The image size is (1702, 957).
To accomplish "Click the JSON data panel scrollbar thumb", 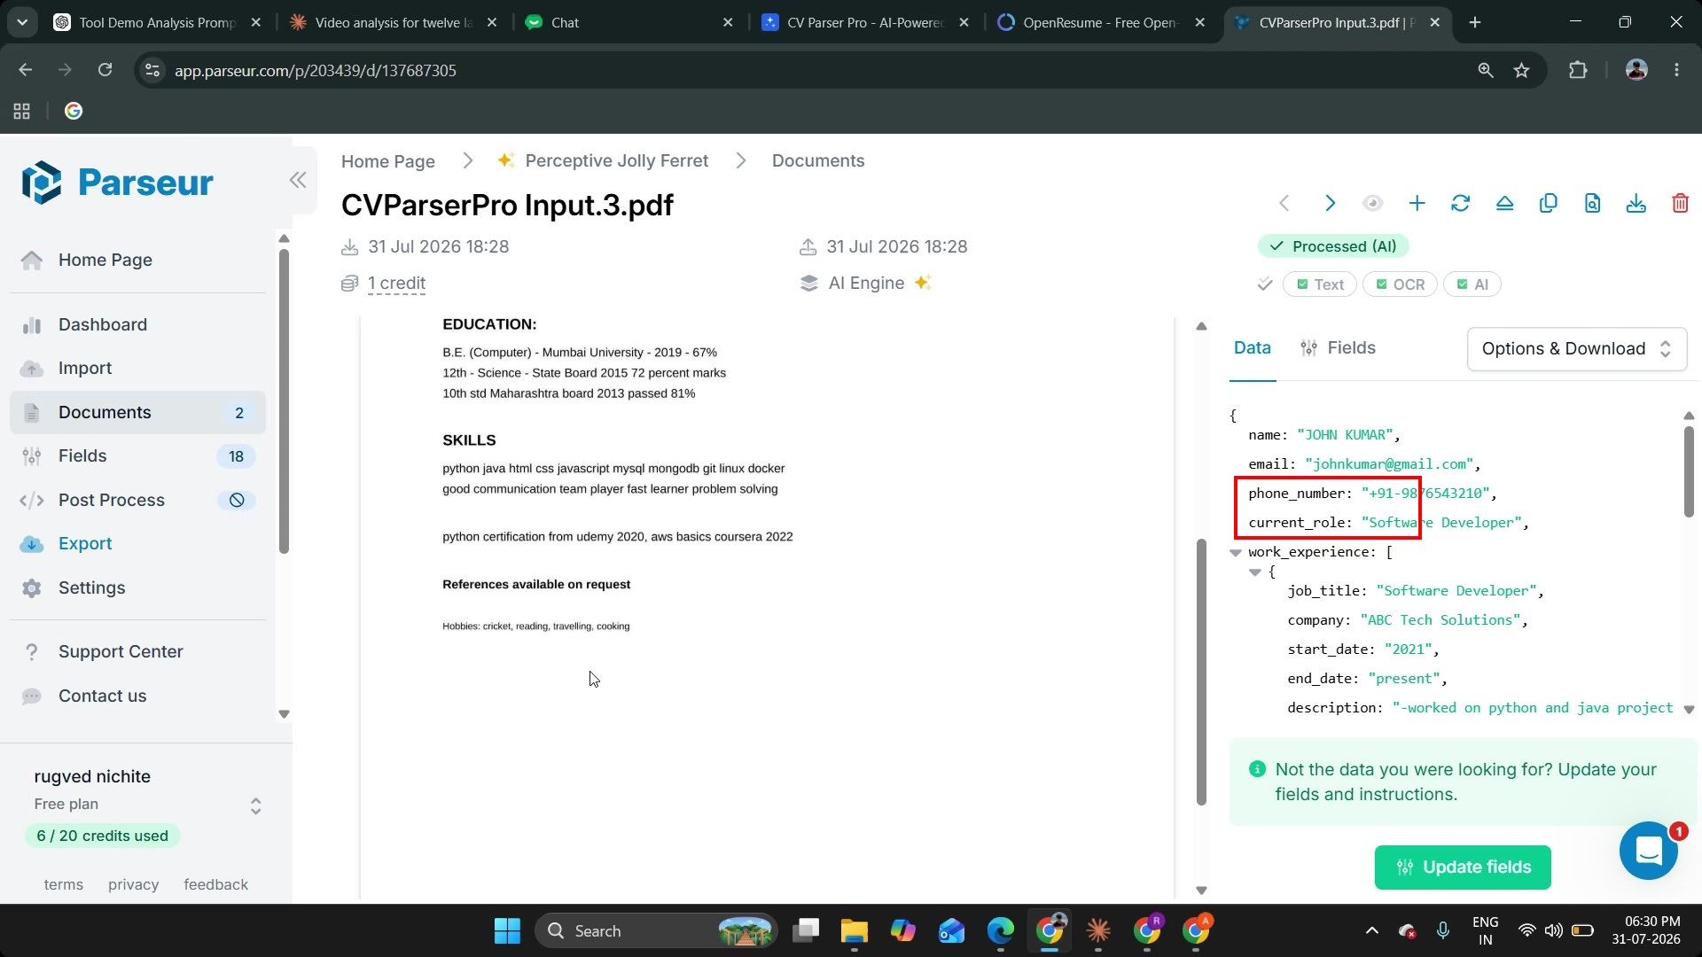I will (x=1689, y=471).
